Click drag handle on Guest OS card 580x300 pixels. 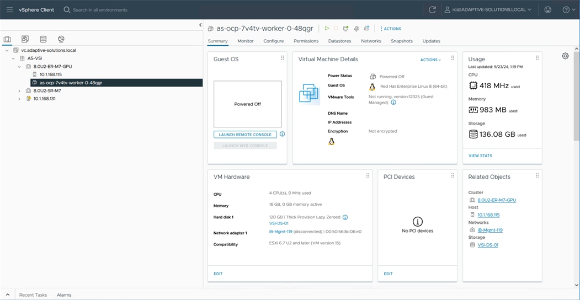pyautogui.click(x=283, y=58)
